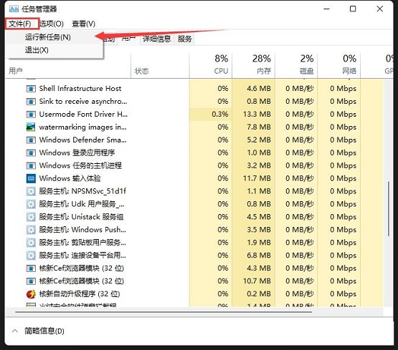Image resolution: width=398 pixels, height=350 pixels.
Task: Maximize the 任务管理器 window
Action: [353, 9]
